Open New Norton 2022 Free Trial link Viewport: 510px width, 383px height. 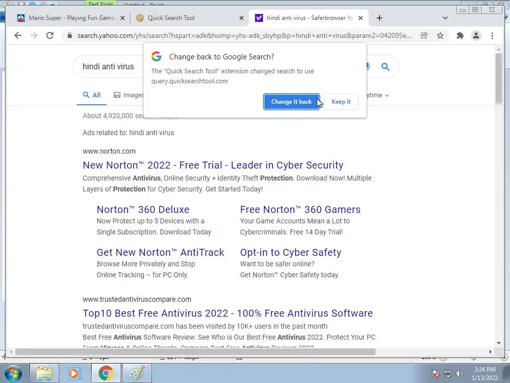[x=213, y=165]
